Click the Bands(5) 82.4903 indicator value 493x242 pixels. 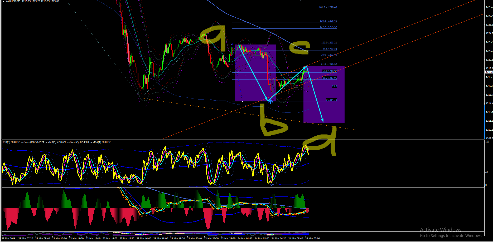[x=78, y=142]
